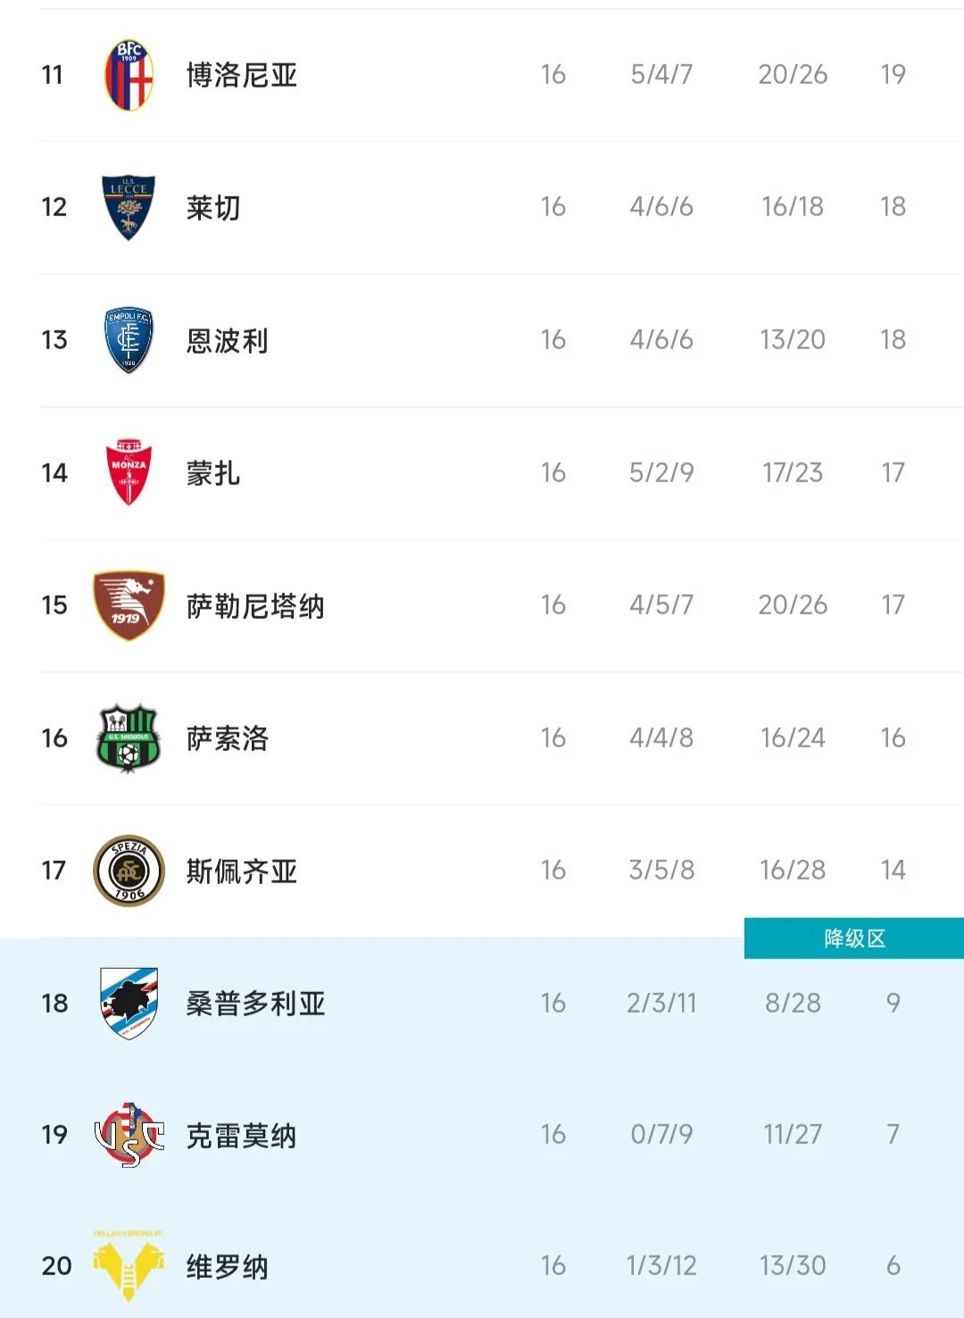Image resolution: width=964 pixels, height=1318 pixels.
Task: Click the Cremonese club crest icon
Action: pyautogui.click(x=126, y=1134)
